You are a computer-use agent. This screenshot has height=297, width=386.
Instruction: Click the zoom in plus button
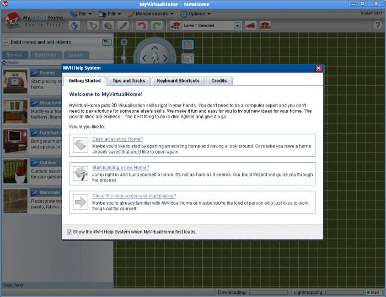click(x=124, y=42)
